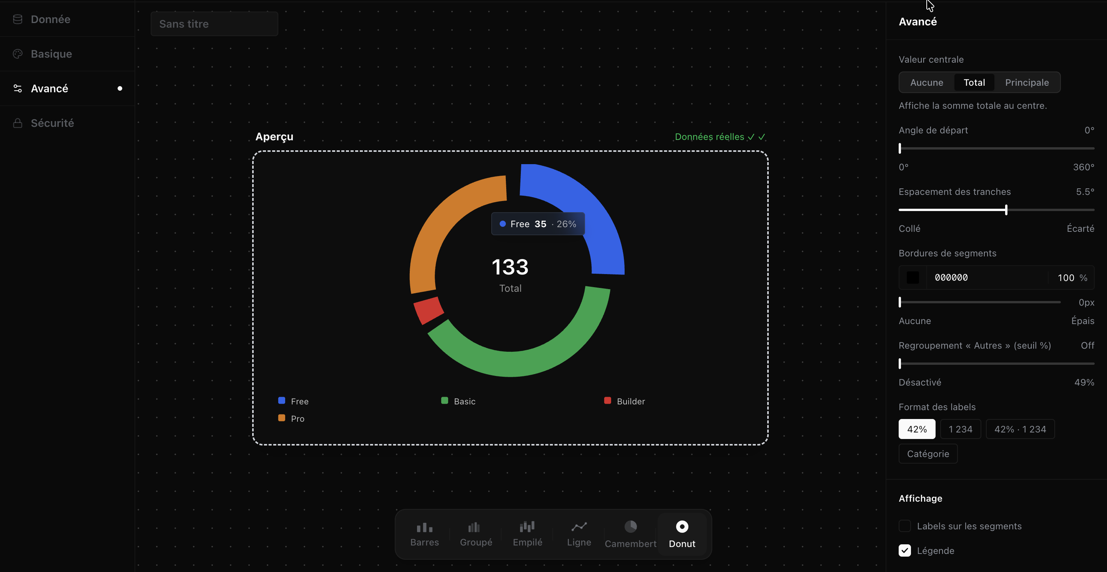Click the green Basic legend marker
The image size is (1107, 572).
point(444,401)
